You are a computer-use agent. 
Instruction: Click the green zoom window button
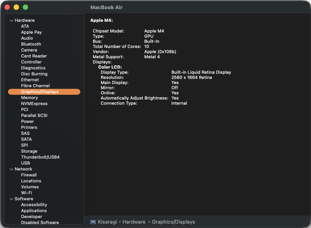tap(25, 7)
